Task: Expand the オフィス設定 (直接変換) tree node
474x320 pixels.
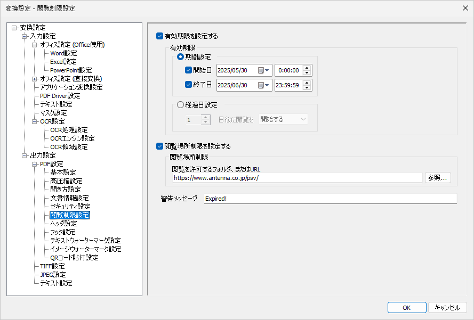Action: click(35, 79)
